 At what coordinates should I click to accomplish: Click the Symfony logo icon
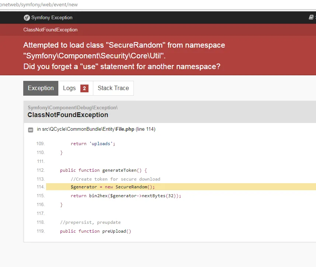point(27,18)
